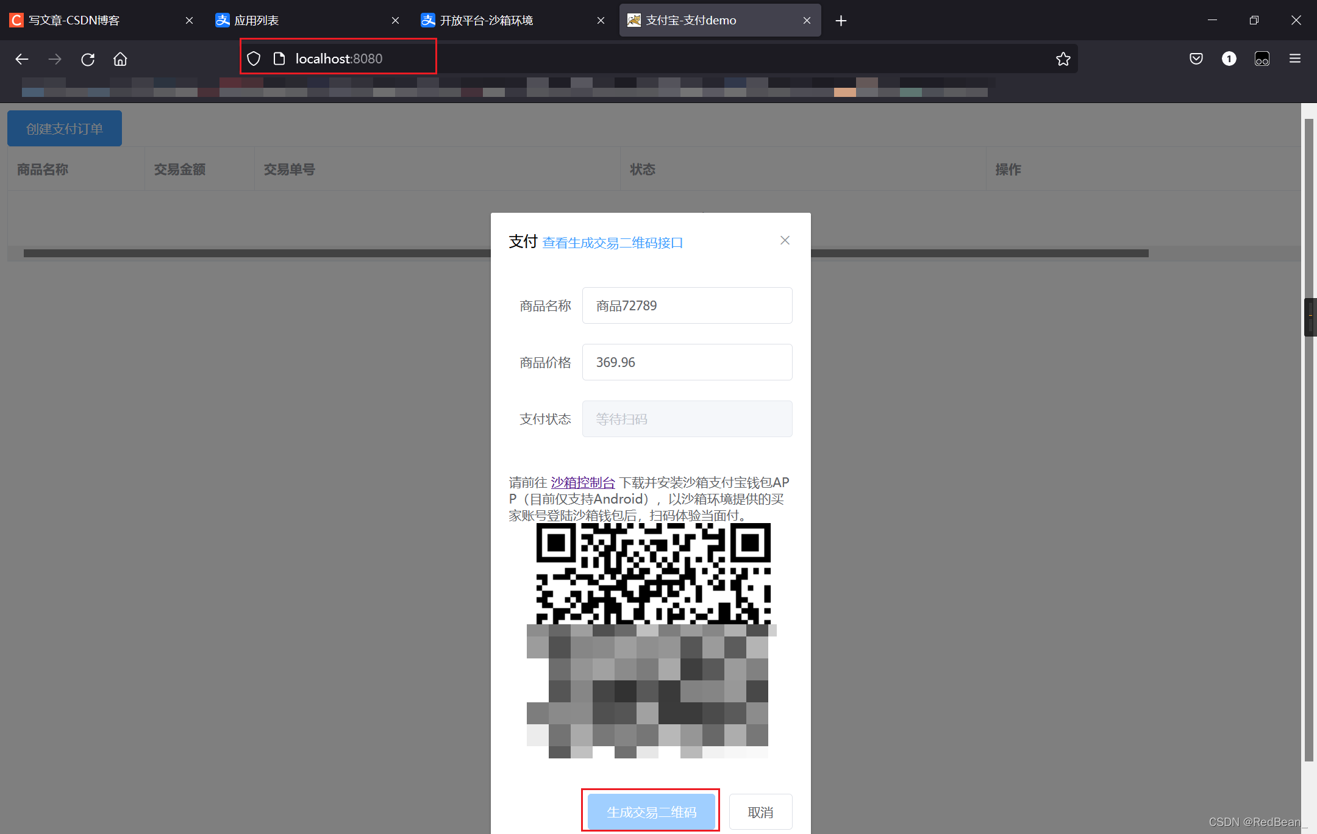Screen dimensions: 1317x834
Task: Go to the browser home page
Action: click(x=120, y=59)
